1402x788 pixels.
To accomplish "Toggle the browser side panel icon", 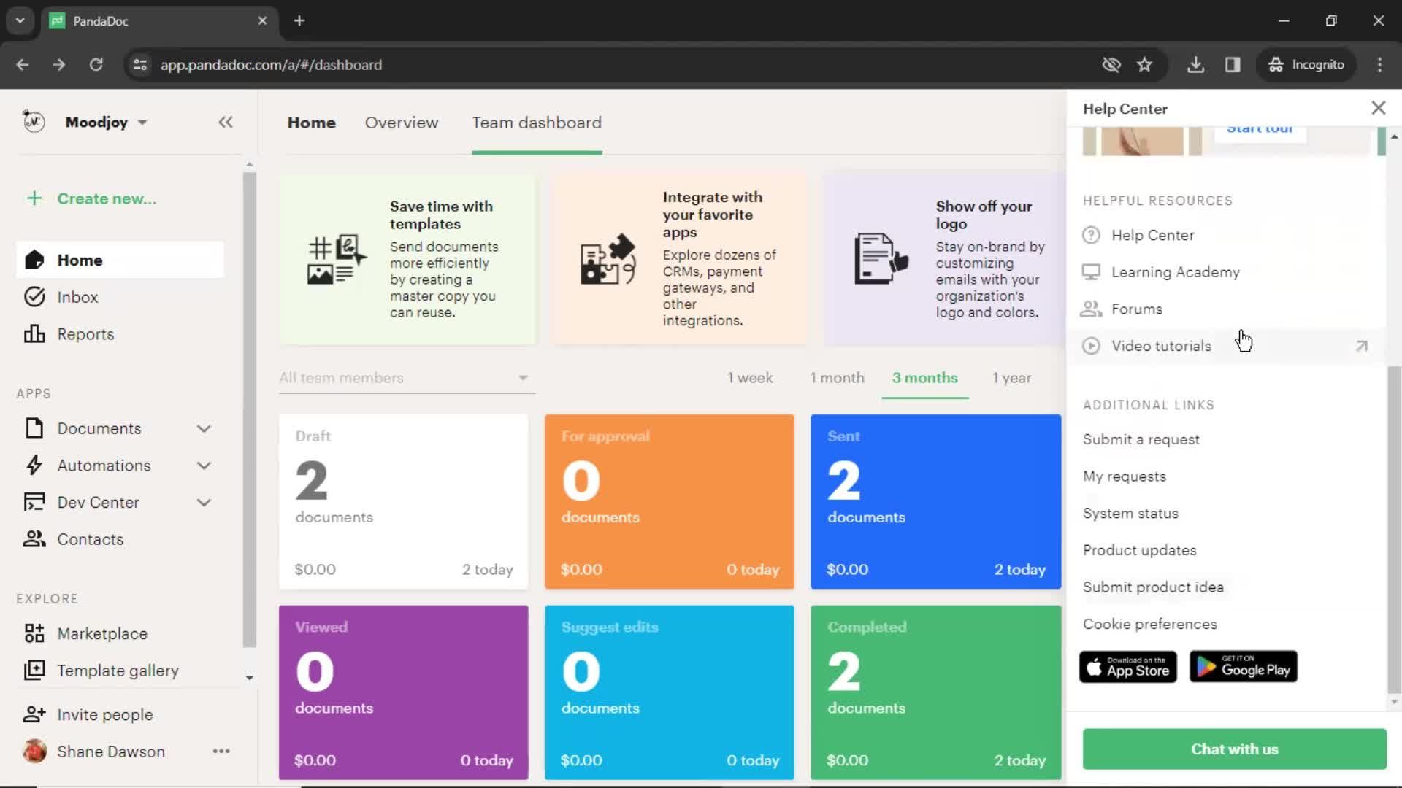I will pos(1233,64).
